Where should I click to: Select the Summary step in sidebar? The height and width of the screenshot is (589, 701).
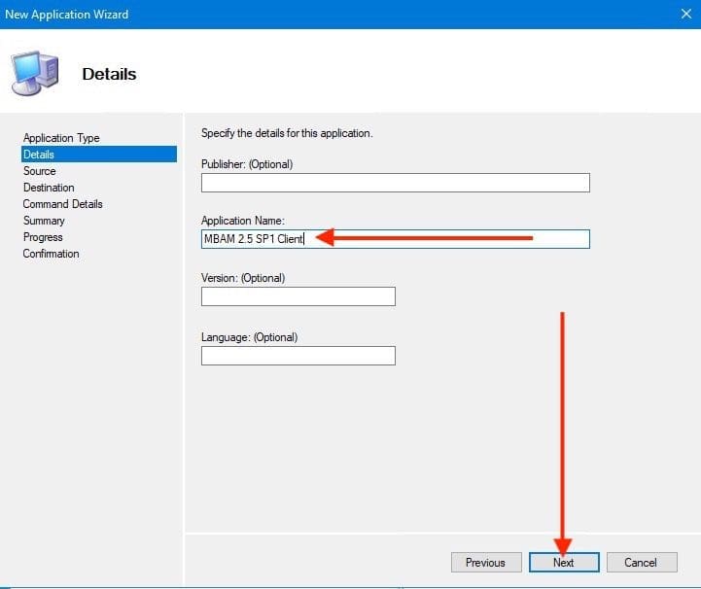coord(44,221)
